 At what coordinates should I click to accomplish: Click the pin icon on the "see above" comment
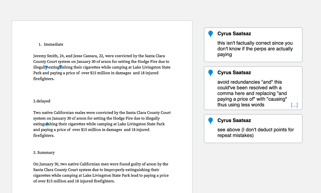click(211, 121)
